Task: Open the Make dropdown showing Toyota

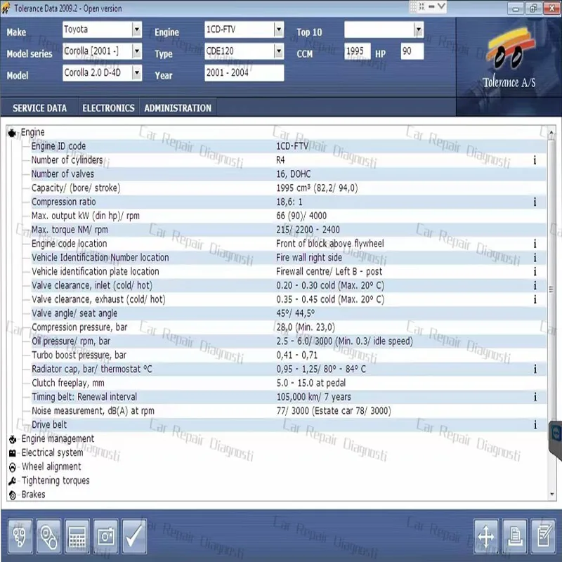Action: click(x=136, y=30)
